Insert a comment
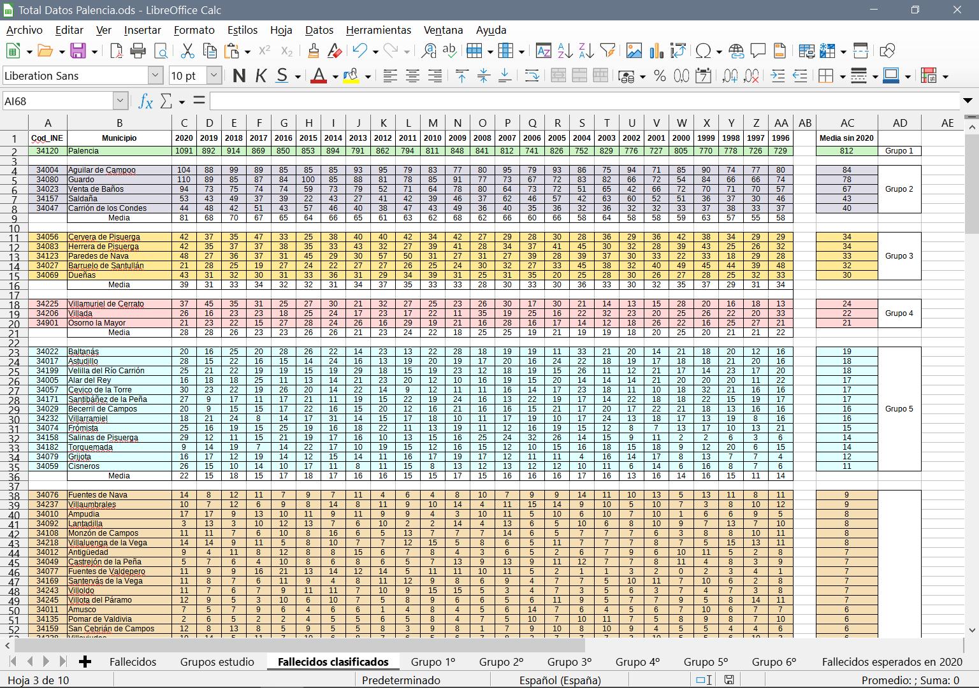 coord(758,51)
